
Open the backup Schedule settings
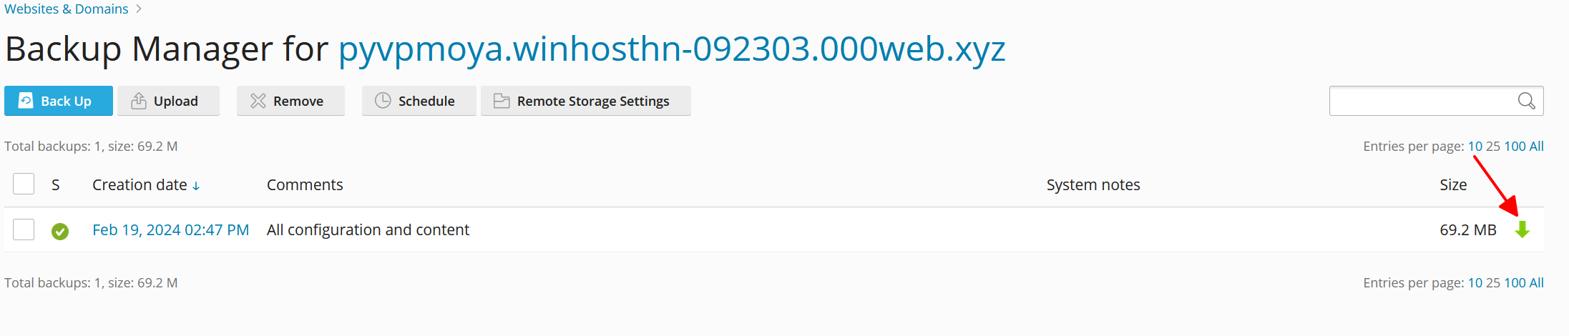tap(419, 101)
